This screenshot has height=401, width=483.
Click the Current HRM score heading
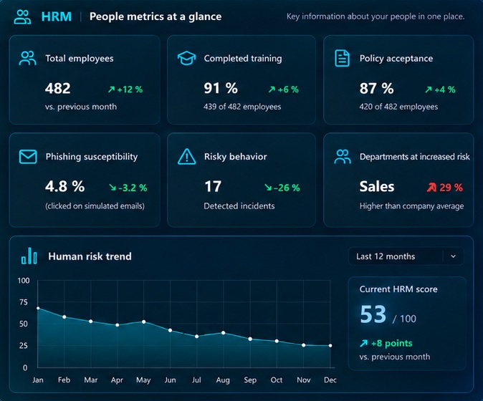tap(398, 289)
